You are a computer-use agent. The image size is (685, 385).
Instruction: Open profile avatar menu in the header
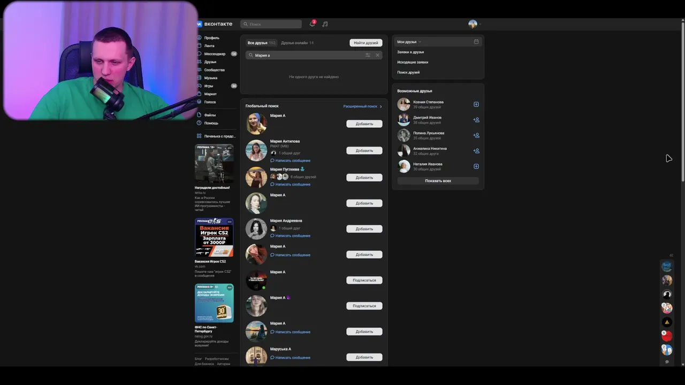(x=474, y=24)
